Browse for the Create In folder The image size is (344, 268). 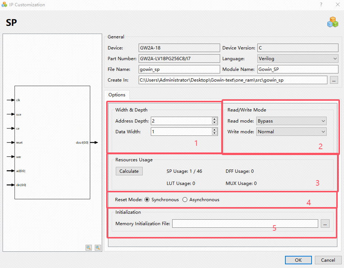[x=334, y=80]
